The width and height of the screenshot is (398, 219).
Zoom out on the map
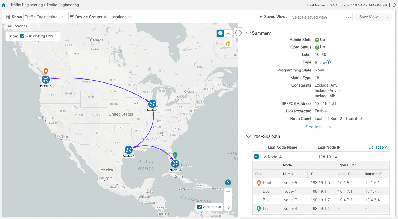tap(228, 199)
